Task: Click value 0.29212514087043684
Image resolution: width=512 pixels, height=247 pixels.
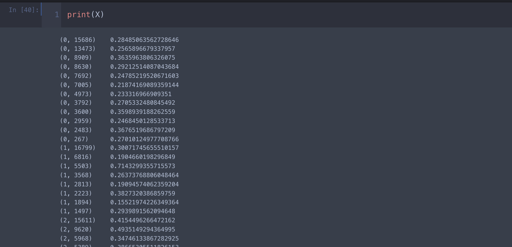Action: [x=144, y=67]
